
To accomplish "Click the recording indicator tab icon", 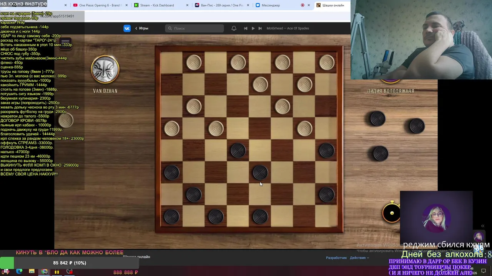I will (x=303, y=5).
